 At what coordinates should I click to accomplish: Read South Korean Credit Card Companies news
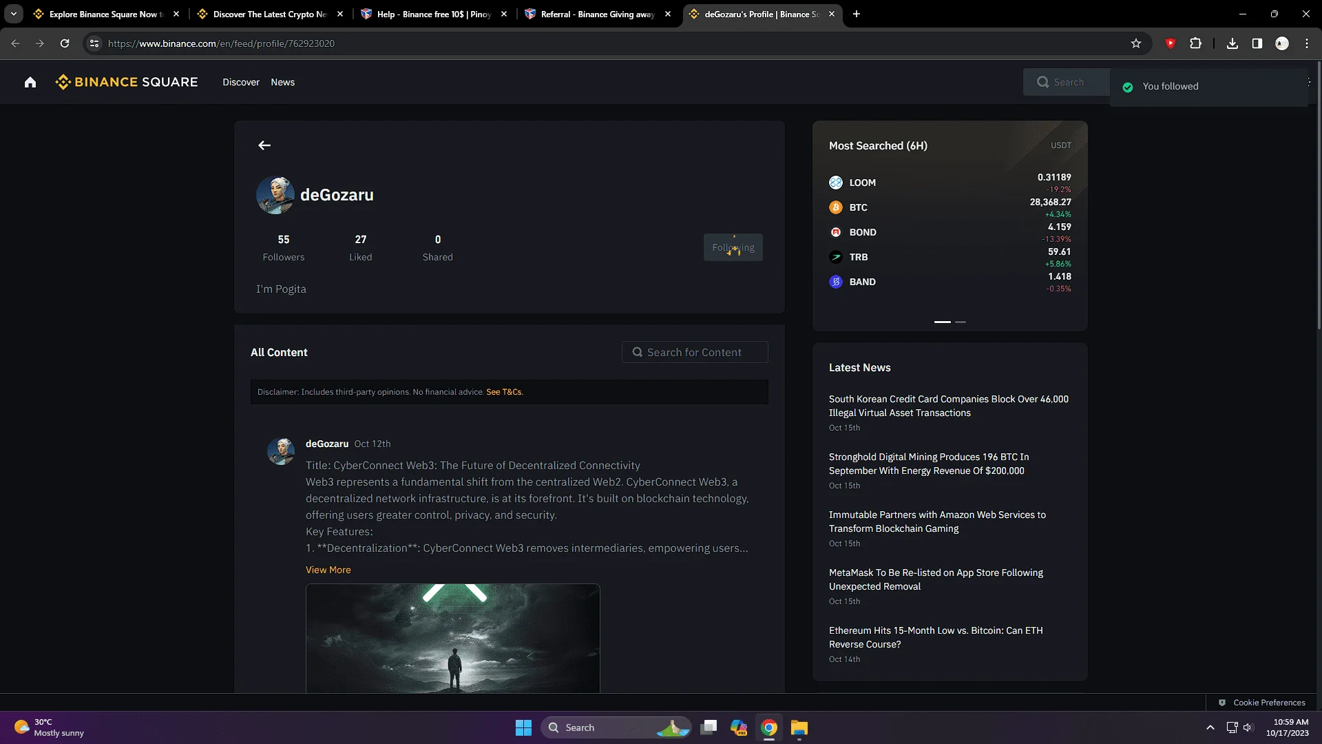coord(949,406)
